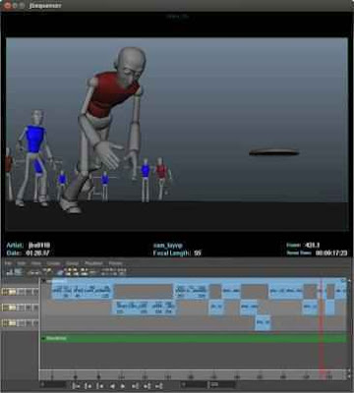The image size is (354, 393).
Task: Step back one frame
Action: pos(100,386)
